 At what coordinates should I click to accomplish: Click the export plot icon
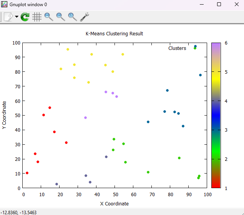(8, 17)
